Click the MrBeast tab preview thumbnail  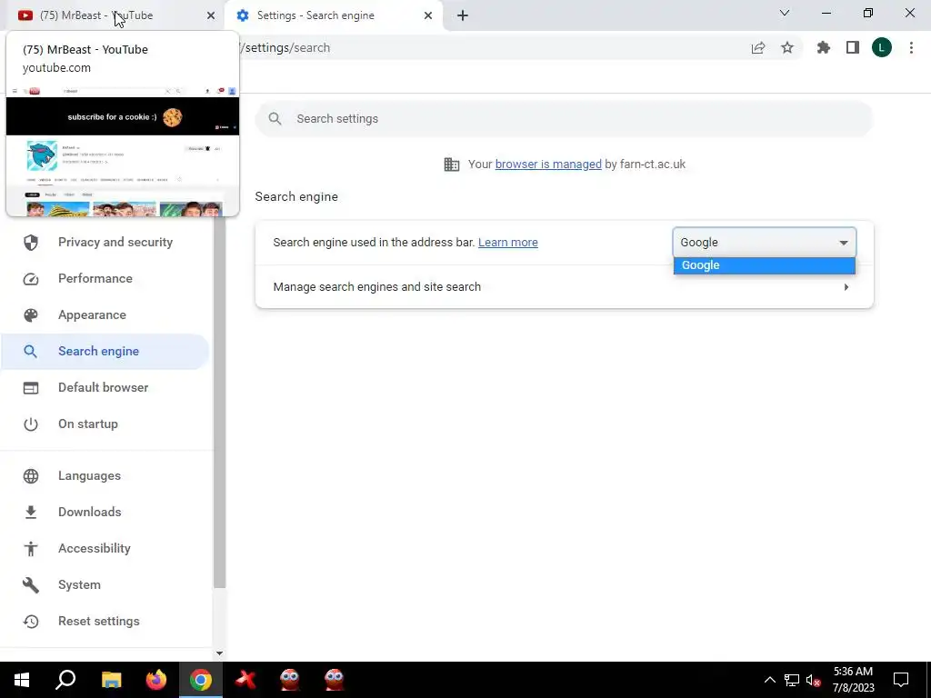click(123, 151)
